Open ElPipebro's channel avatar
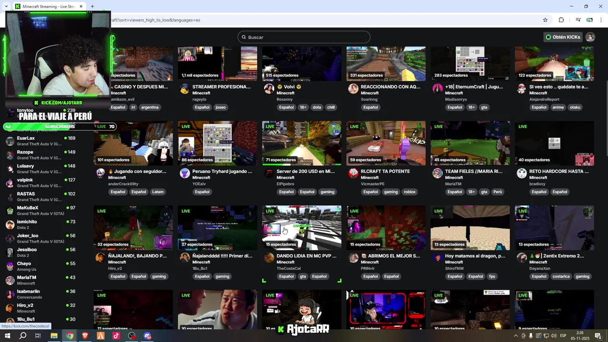Image resolution: width=608 pixels, height=342 pixels. (x=269, y=173)
